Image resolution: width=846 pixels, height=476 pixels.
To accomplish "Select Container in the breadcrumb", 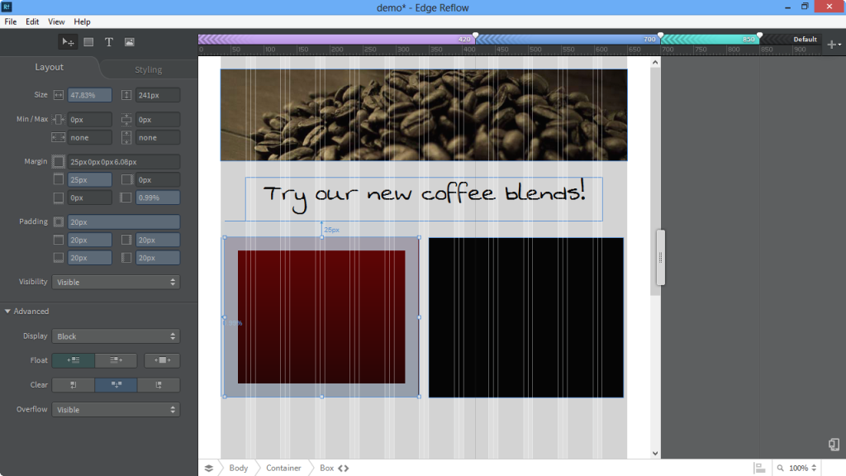I will (x=283, y=468).
